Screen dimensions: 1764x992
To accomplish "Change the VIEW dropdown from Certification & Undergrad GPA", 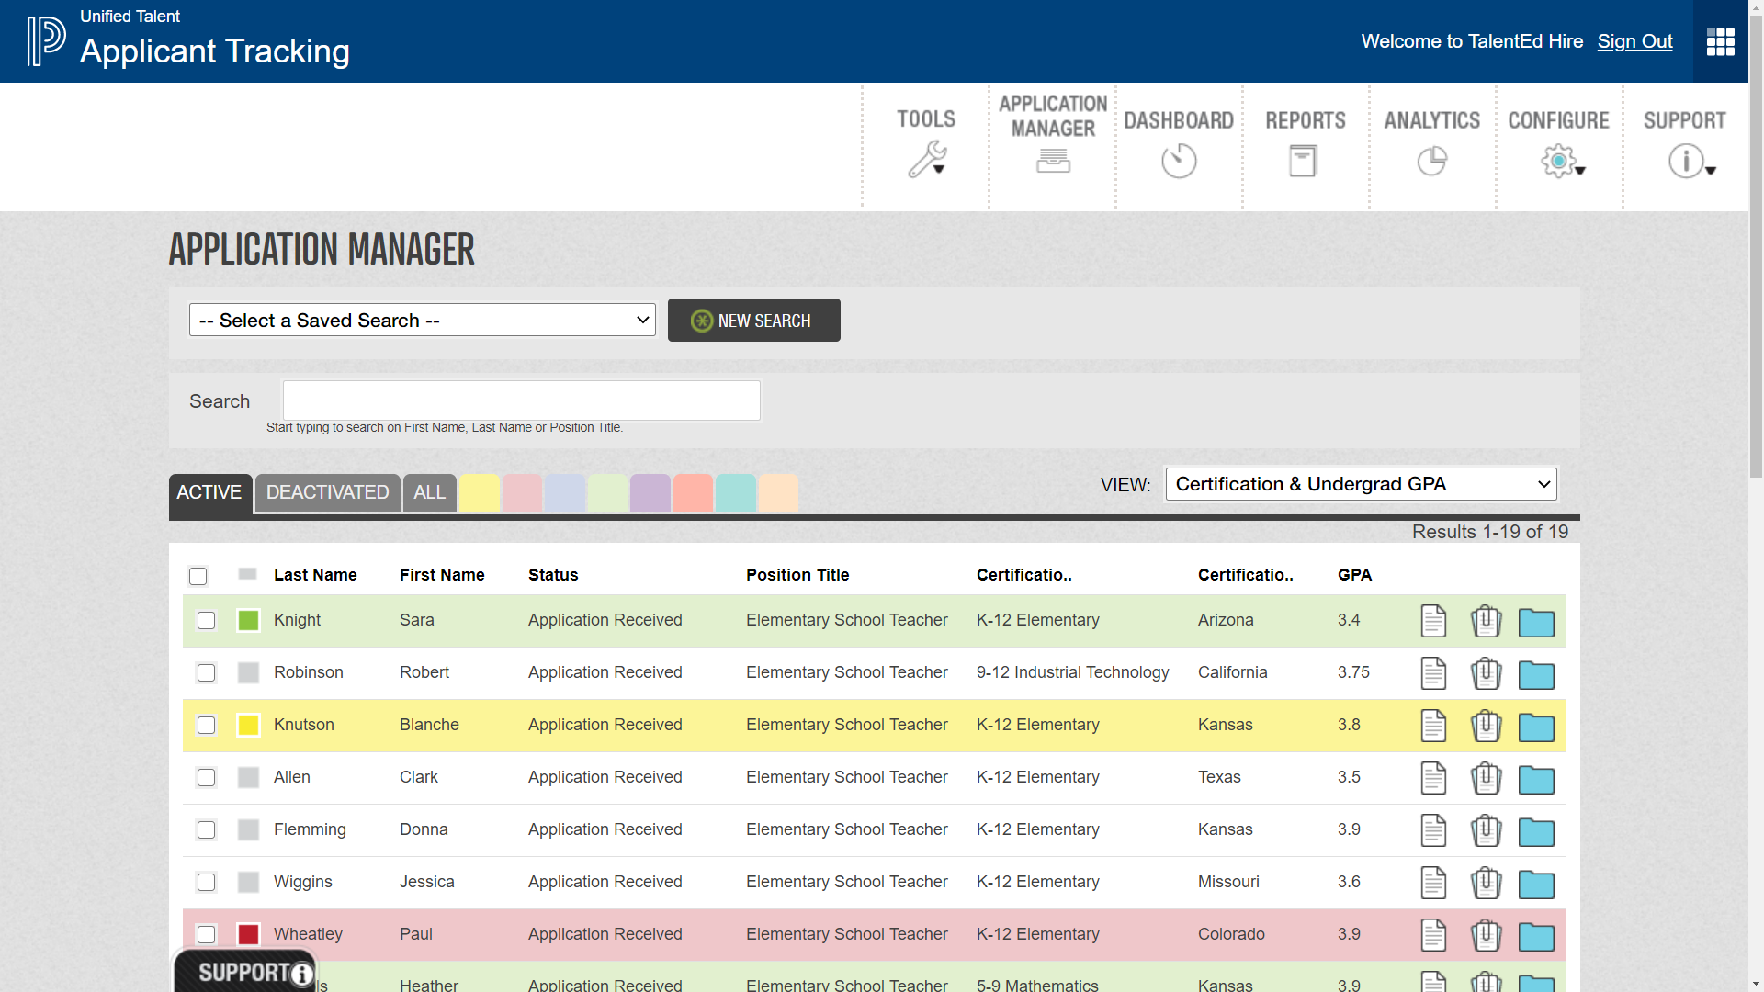I will (1360, 484).
